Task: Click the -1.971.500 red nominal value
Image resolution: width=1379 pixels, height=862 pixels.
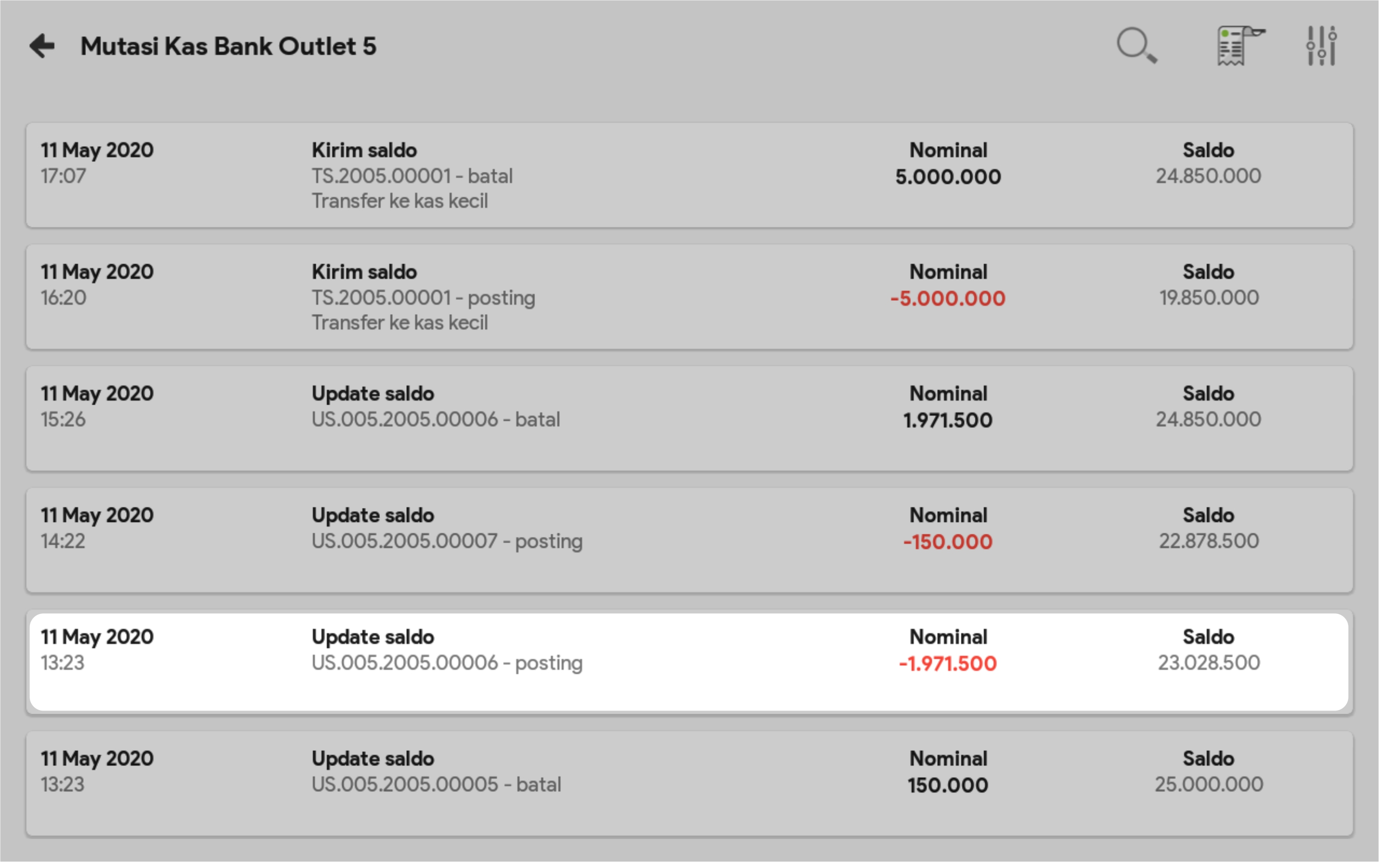Action: (947, 664)
